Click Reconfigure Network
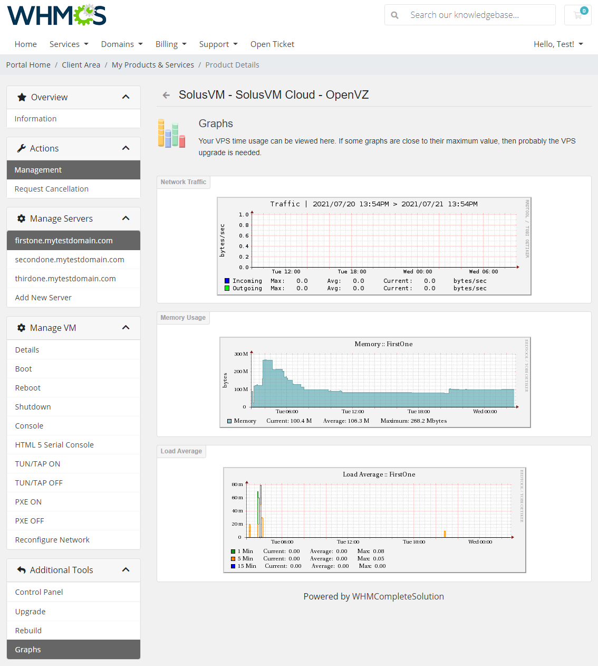The width and height of the screenshot is (598, 666). click(x=73, y=540)
